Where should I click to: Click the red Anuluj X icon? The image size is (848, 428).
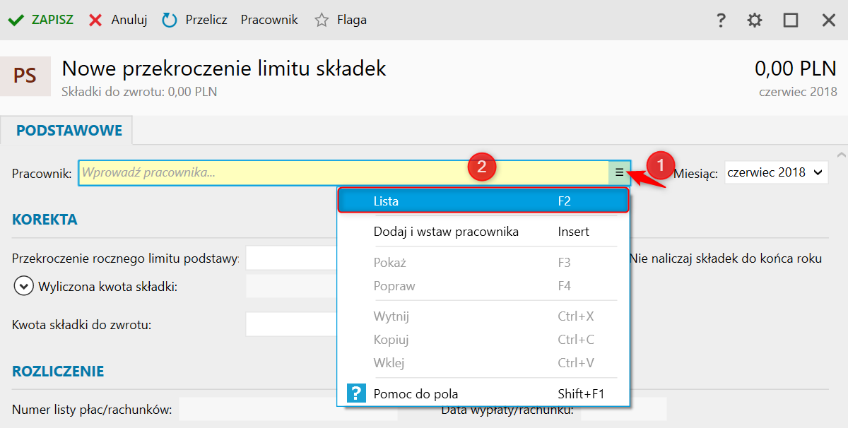point(95,20)
